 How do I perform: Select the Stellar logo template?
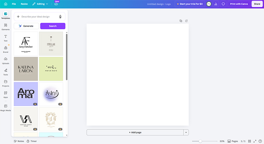[51, 44]
